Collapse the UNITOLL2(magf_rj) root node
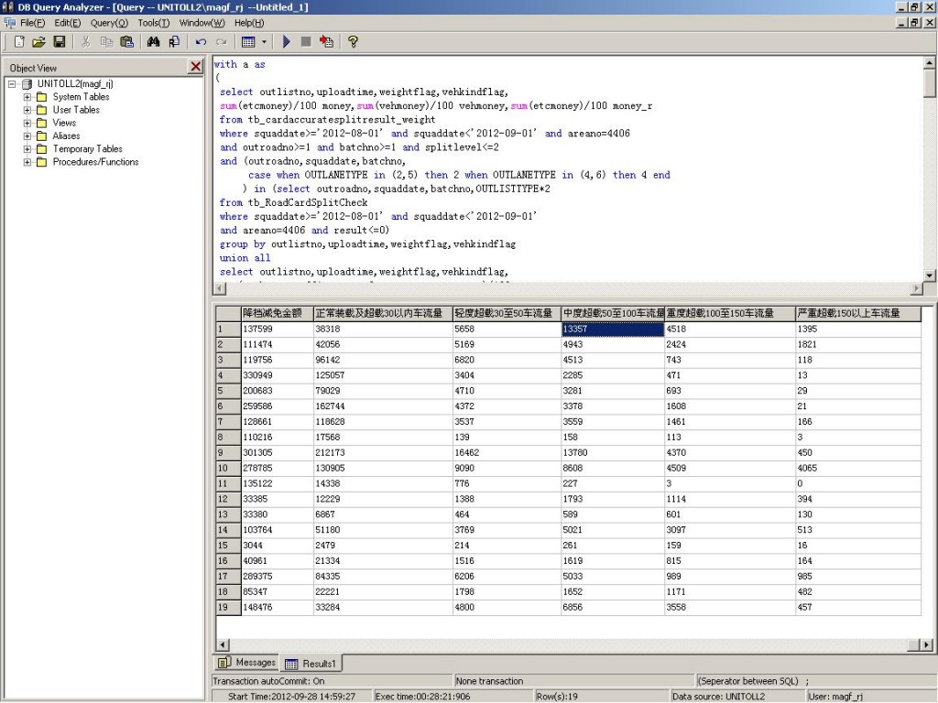Viewport: 938px width, 703px height. click(x=12, y=84)
